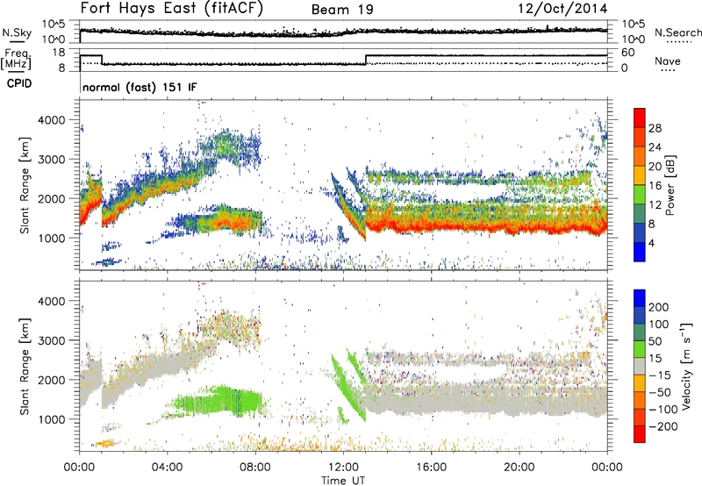
Task: Select the velocity panel 'Slant Range [km]' label
Action: tap(25, 367)
